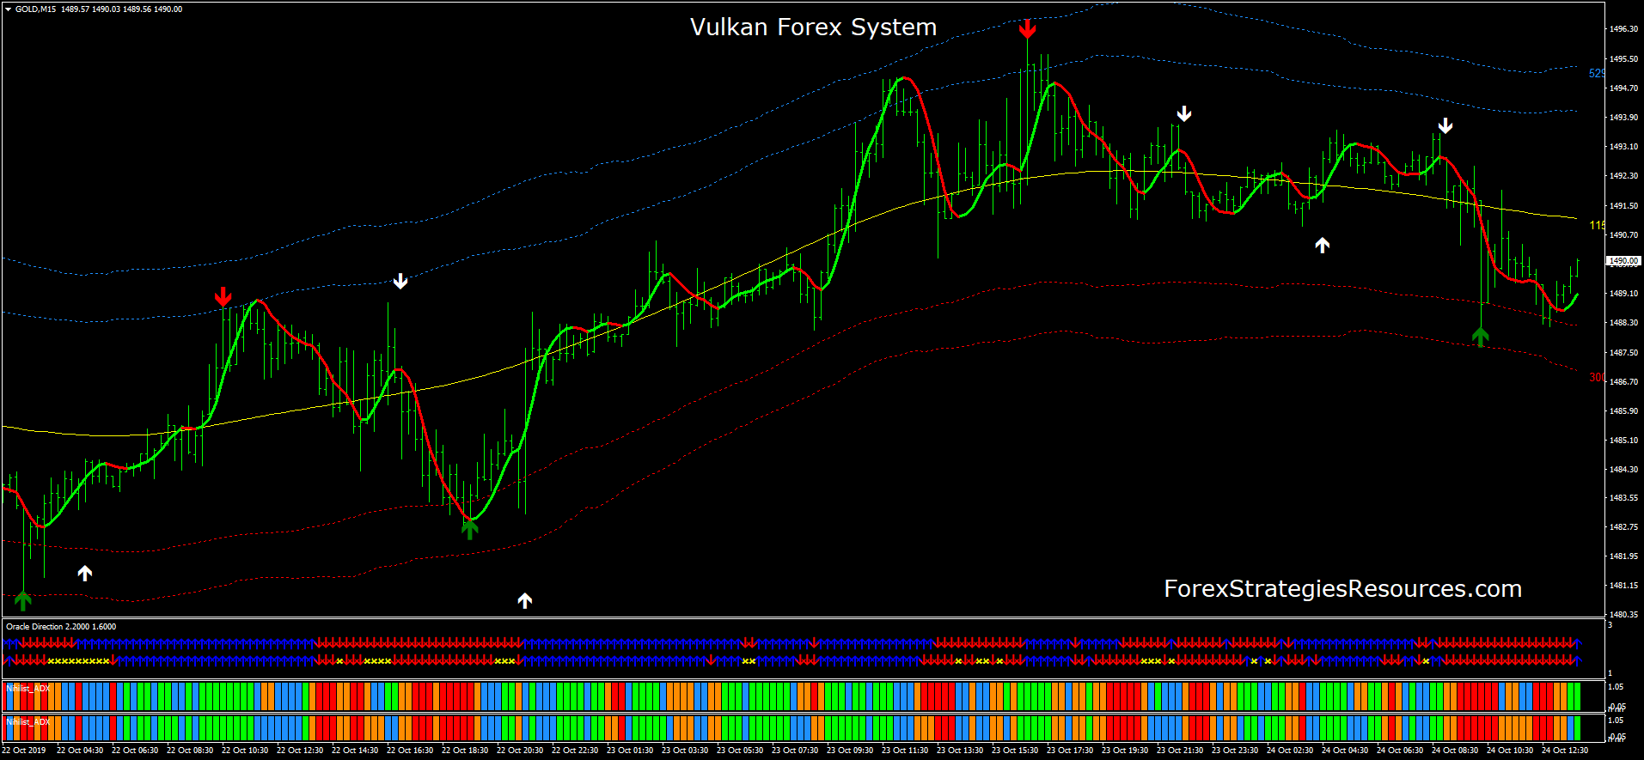Click the red sell arrow at the chart's highest peak

click(x=1027, y=29)
